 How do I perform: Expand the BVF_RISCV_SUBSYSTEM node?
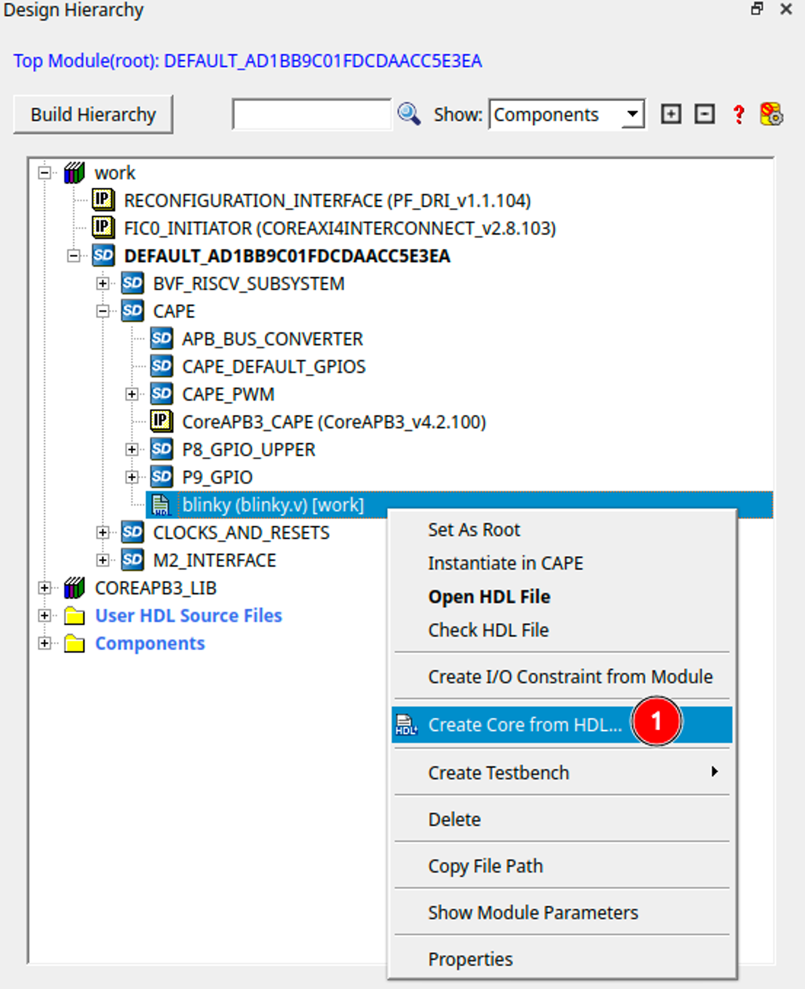103,283
